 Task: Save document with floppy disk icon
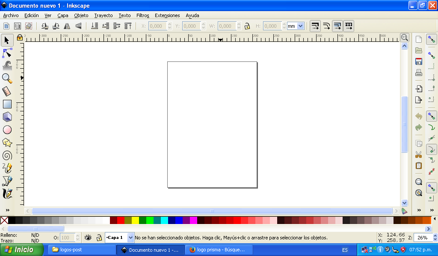tap(418, 61)
